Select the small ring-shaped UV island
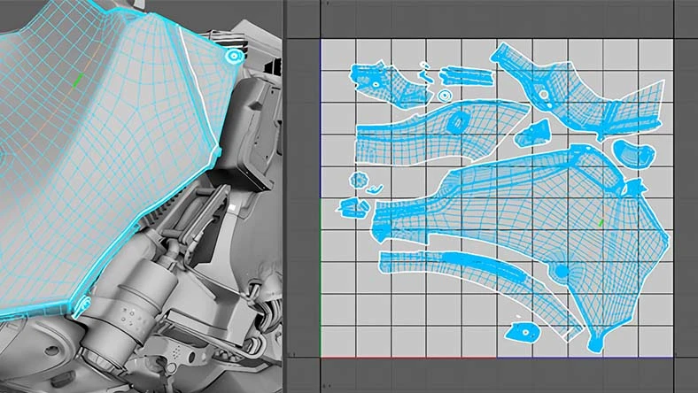 [445, 96]
